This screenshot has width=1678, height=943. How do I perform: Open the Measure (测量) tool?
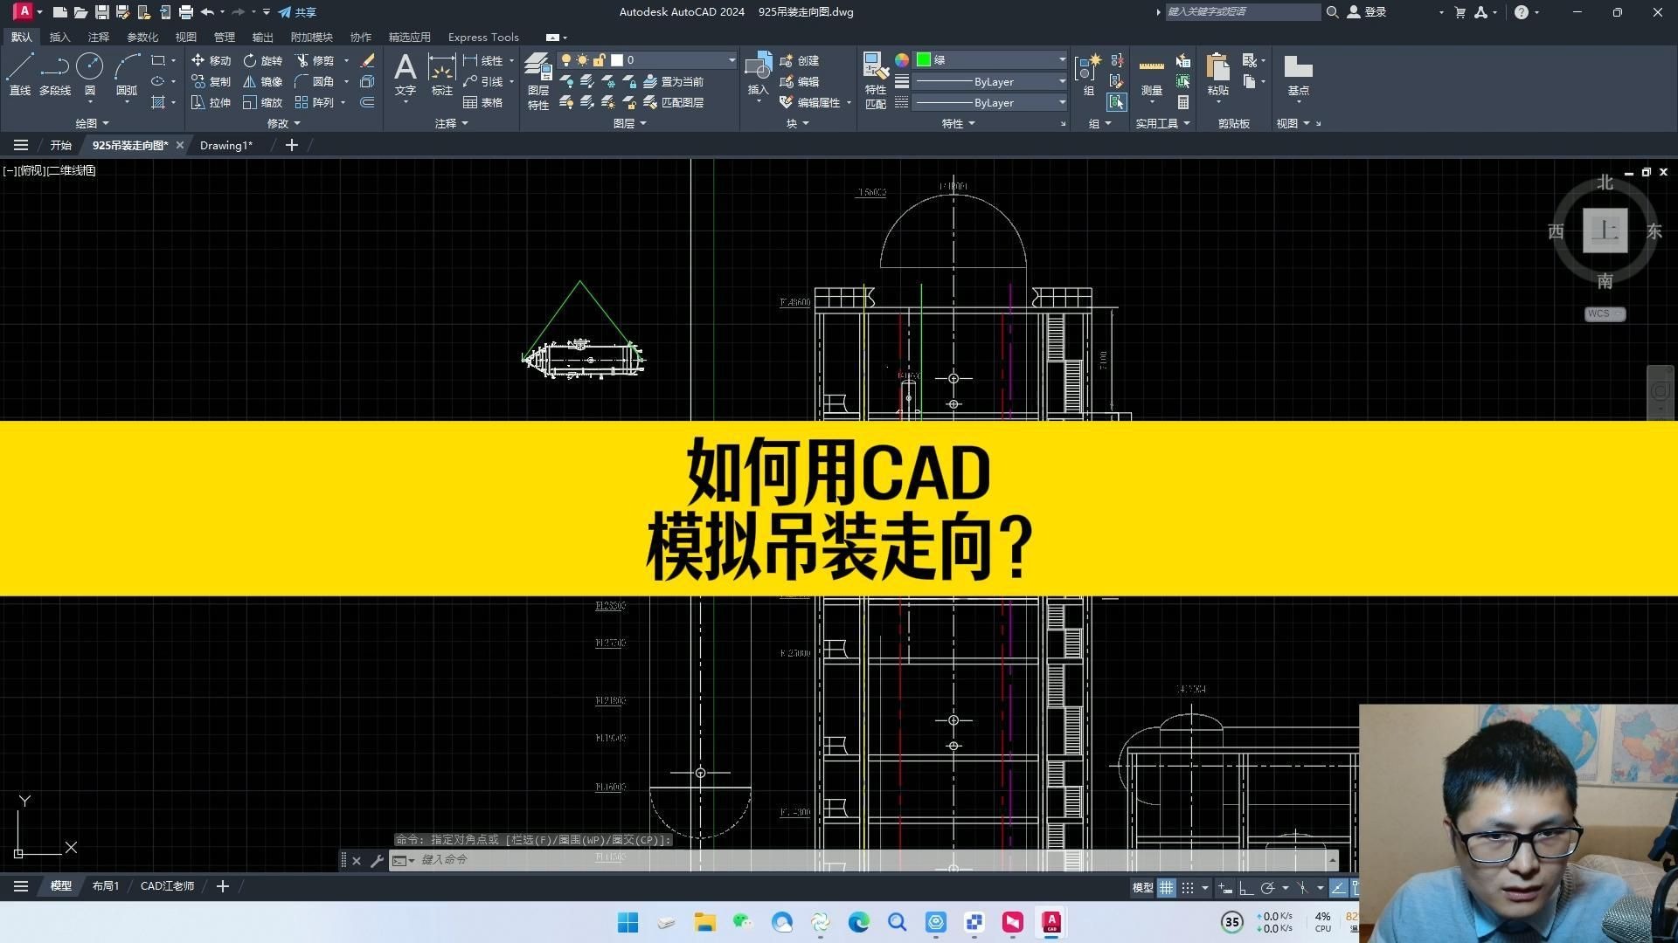pyautogui.click(x=1151, y=74)
